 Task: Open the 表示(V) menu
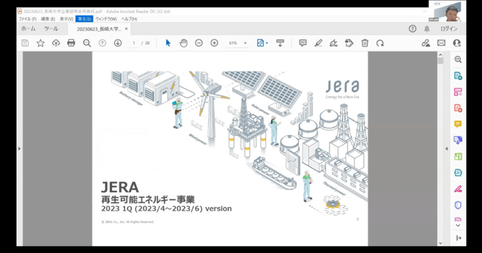point(66,19)
